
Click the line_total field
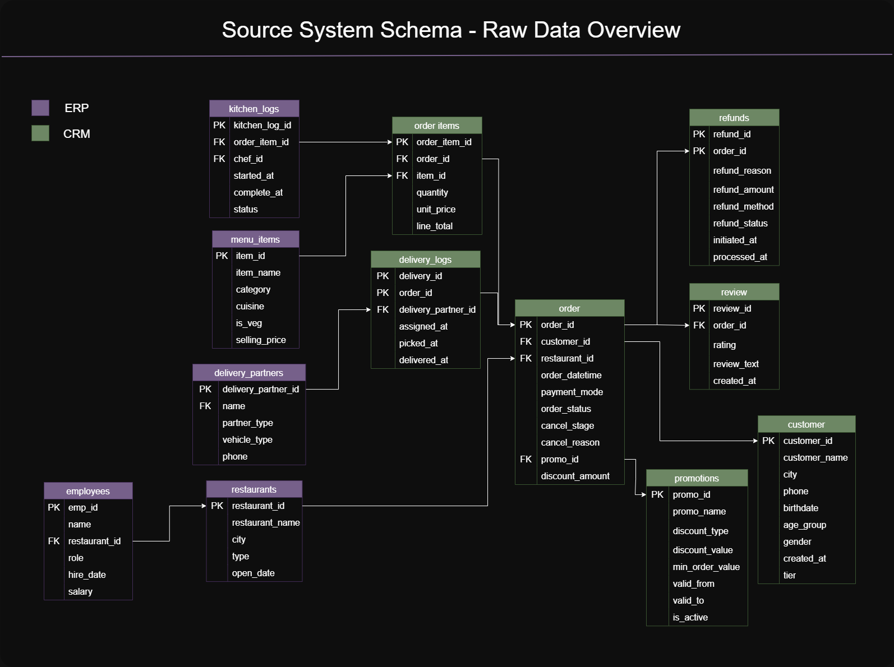point(435,226)
